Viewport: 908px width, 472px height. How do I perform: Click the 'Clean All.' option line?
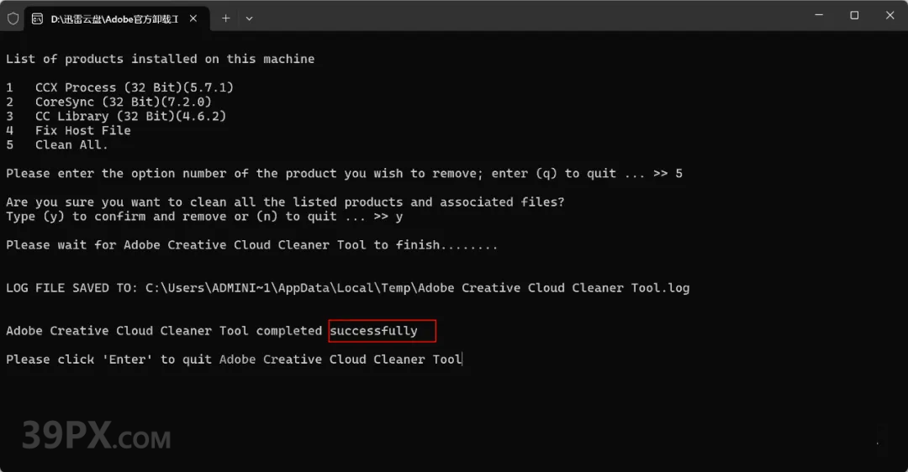[71, 144]
